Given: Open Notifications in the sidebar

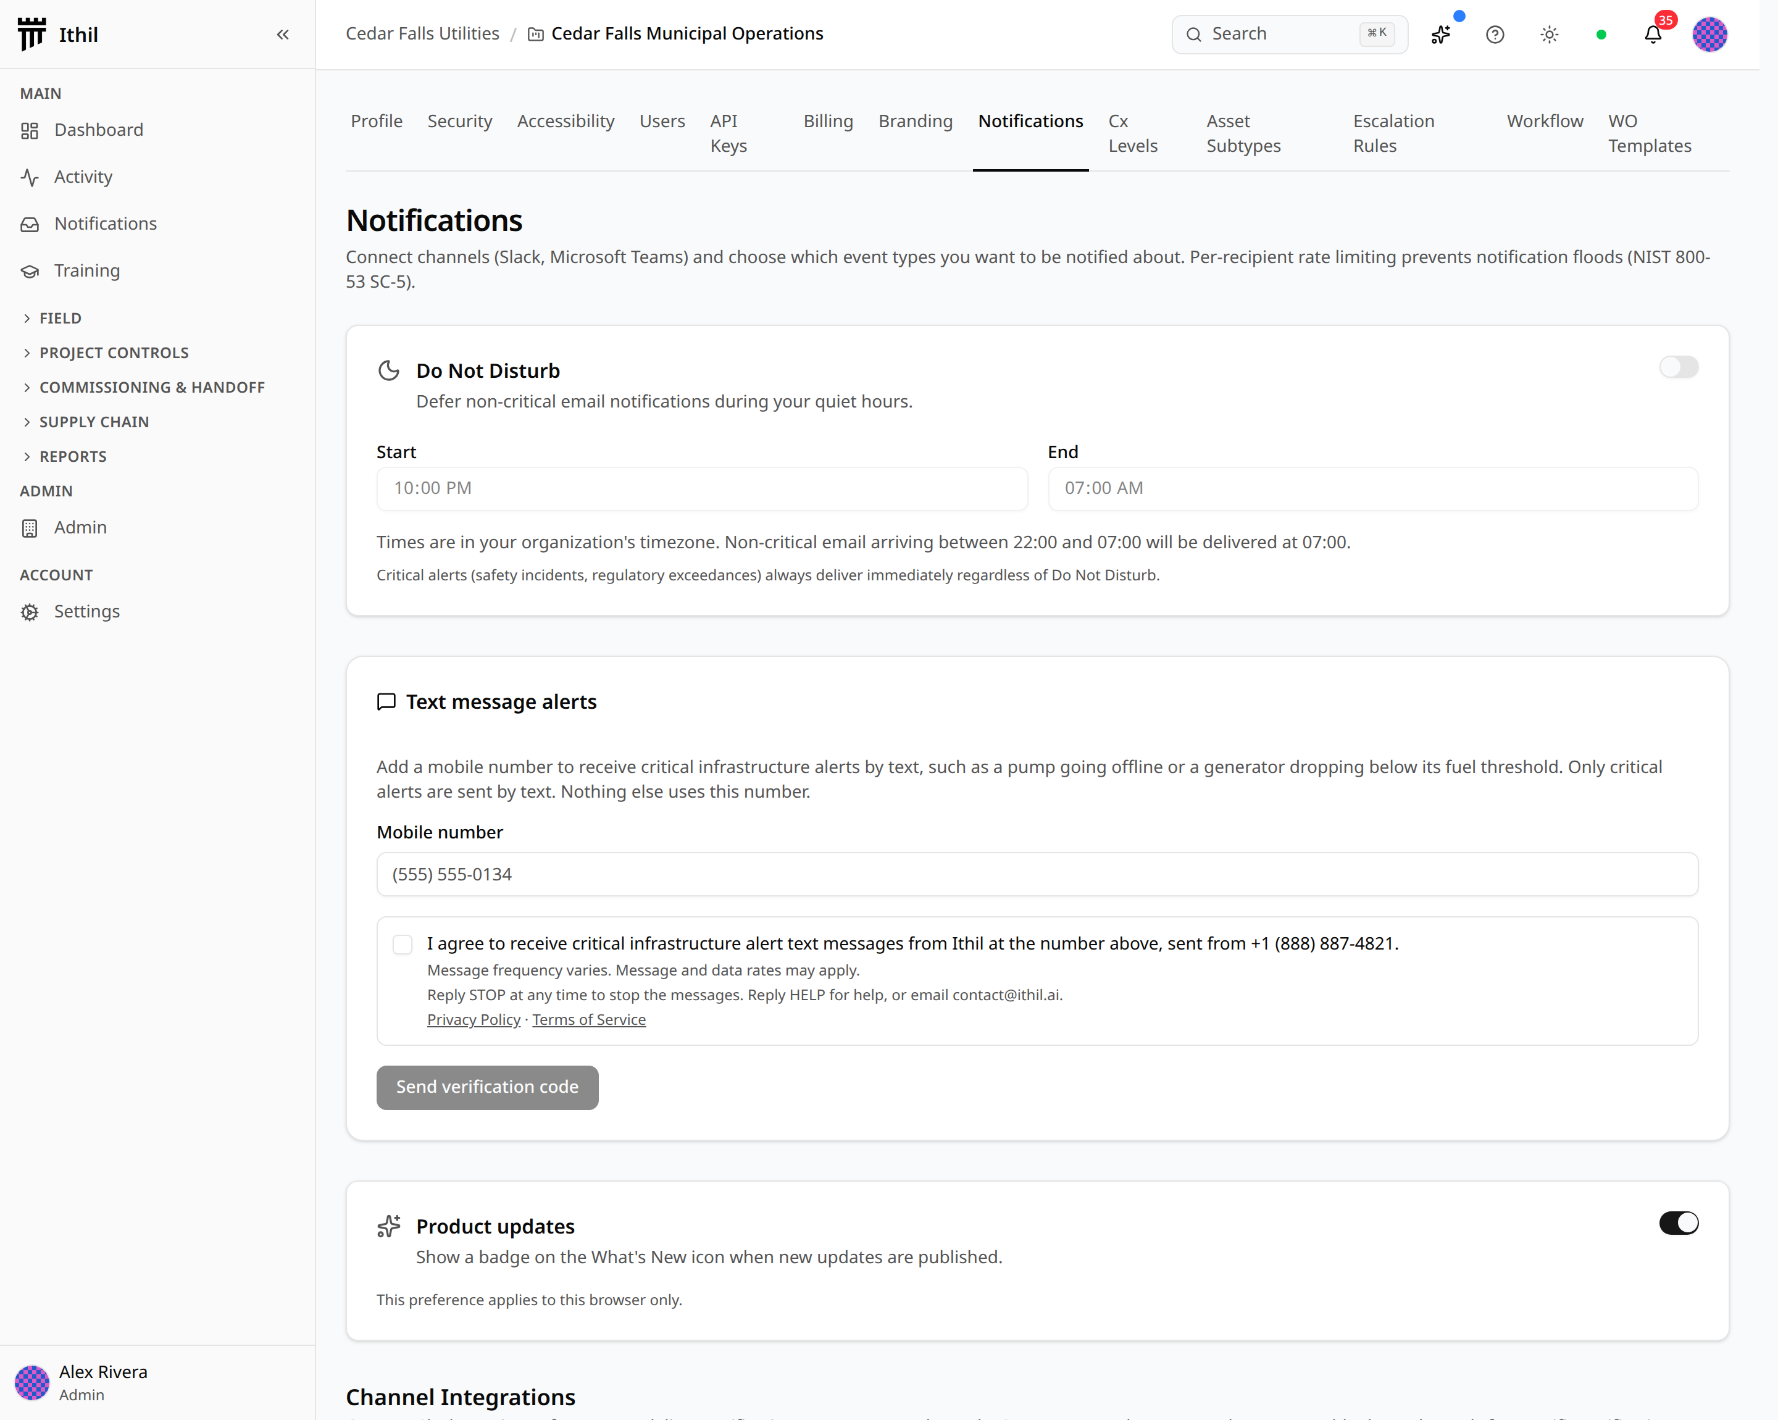Looking at the screenshot, I should (x=106, y=224).
